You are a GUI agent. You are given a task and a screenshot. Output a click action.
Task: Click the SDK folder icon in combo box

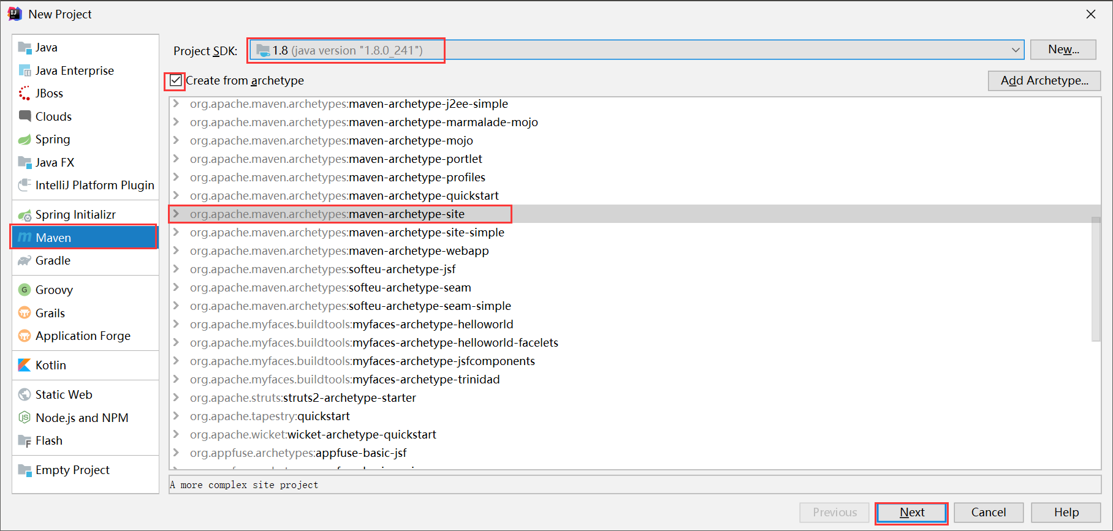(x=263, y=50)
